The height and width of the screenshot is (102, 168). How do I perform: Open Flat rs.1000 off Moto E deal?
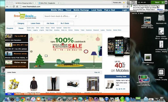(x=17, y=38)
